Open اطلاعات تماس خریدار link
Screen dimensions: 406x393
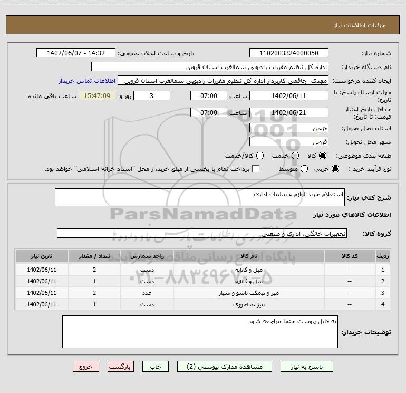[87, 81]
